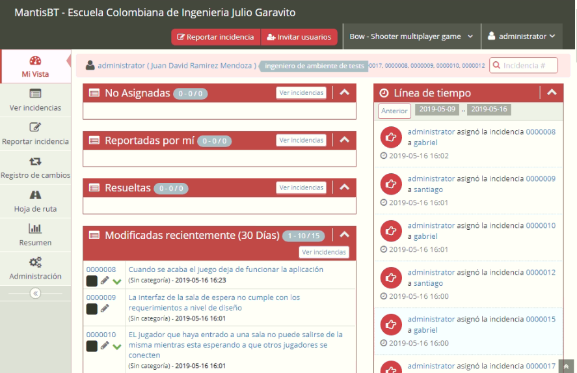Open issue 0000008 in the modified list
The image size is (577, 373).
pyautogui.click(x=101, y=269)
